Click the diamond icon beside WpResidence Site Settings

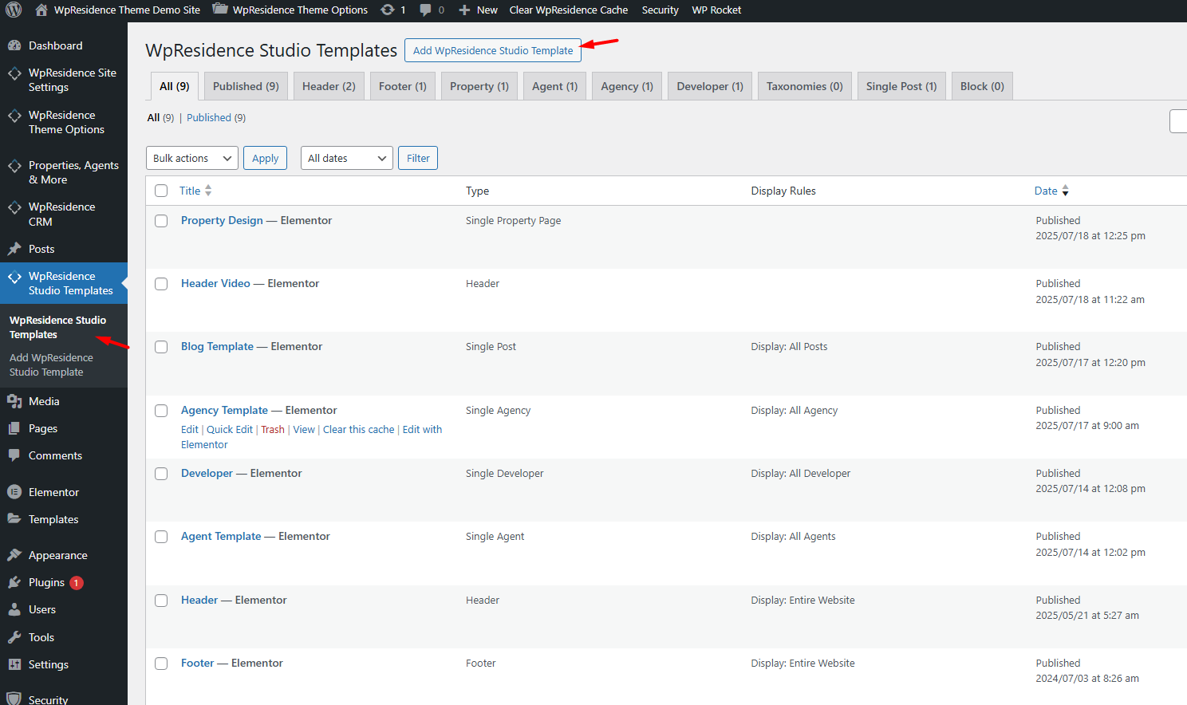click(x=14, y=73)
